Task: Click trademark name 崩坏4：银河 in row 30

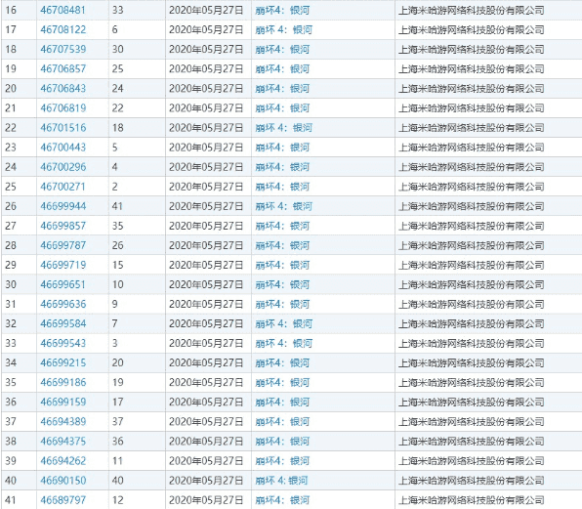Action: pyautogui.click(x=282, y=284)
